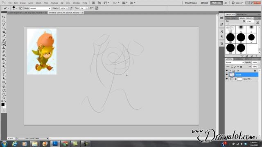Select the Path Selection tool
Viewport: 262px width, 147px height.
(4, 78)
